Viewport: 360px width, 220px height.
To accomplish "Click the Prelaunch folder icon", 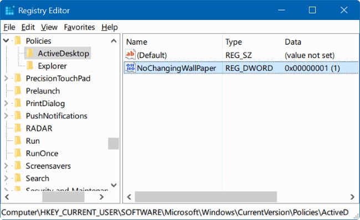I will tap(18, 91).
